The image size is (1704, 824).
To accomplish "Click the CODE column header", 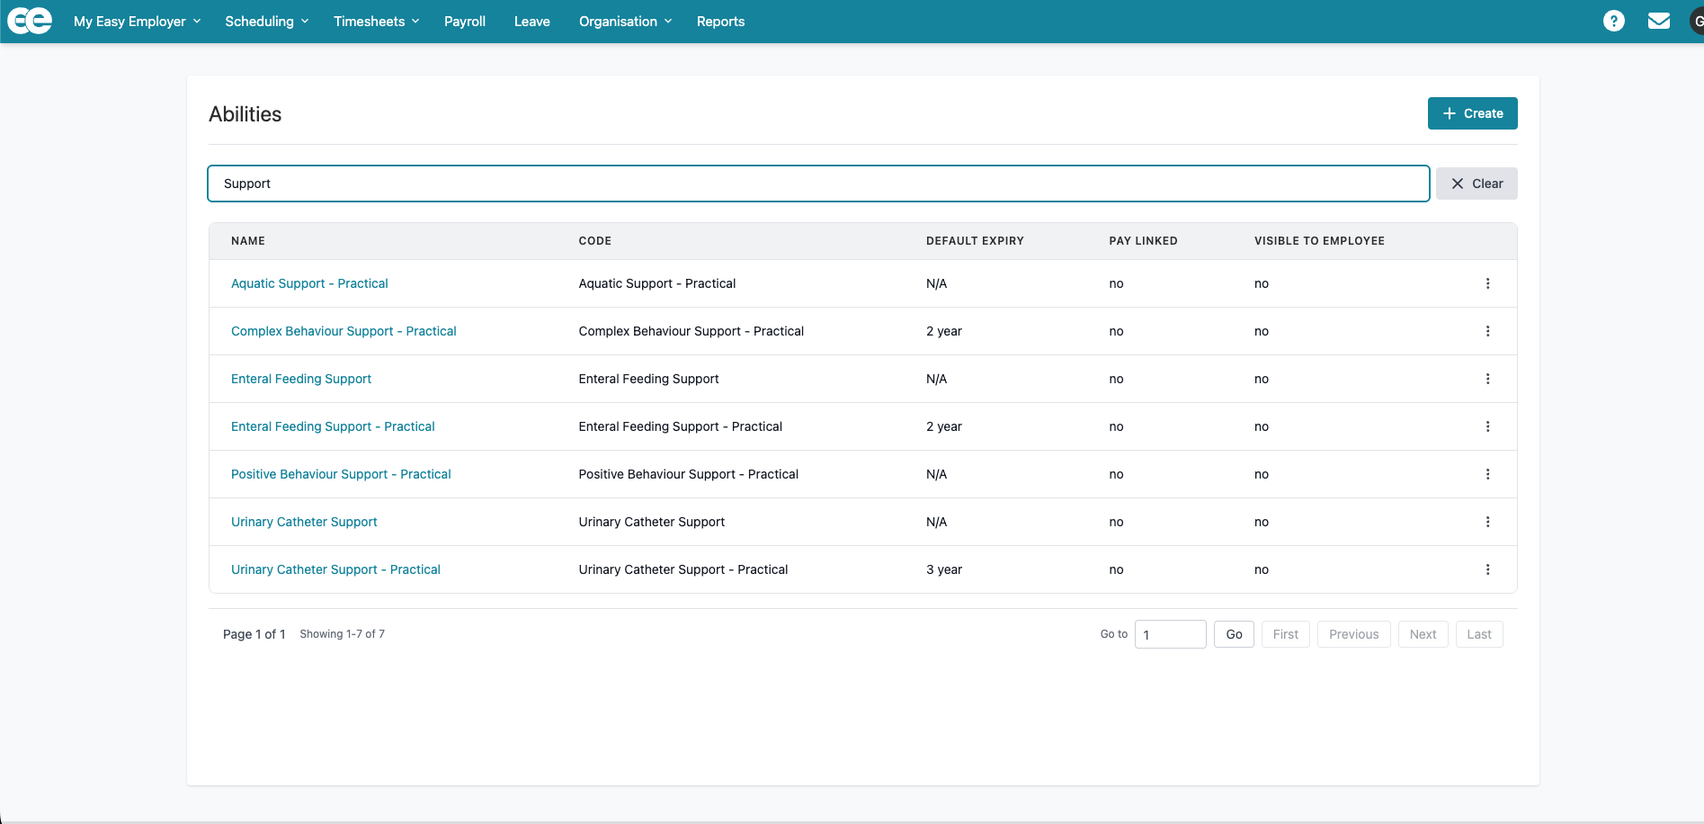I will 595,241.
